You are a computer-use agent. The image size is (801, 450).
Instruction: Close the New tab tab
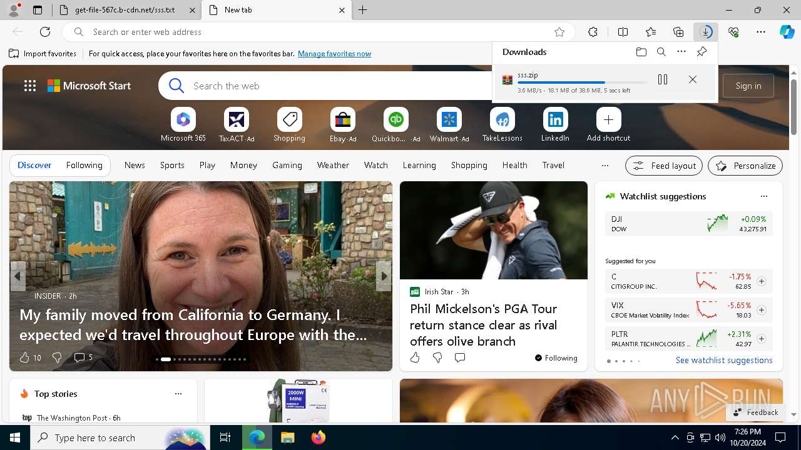[342, 10]
